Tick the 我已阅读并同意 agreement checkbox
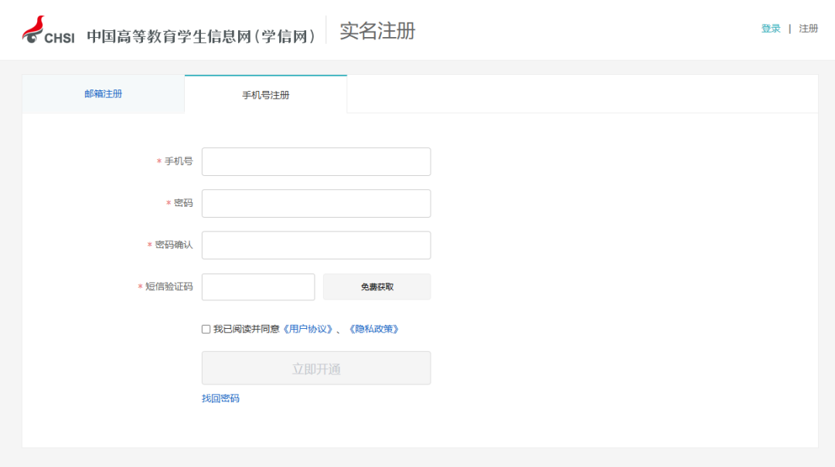835x467 pixels. (206, 329)
